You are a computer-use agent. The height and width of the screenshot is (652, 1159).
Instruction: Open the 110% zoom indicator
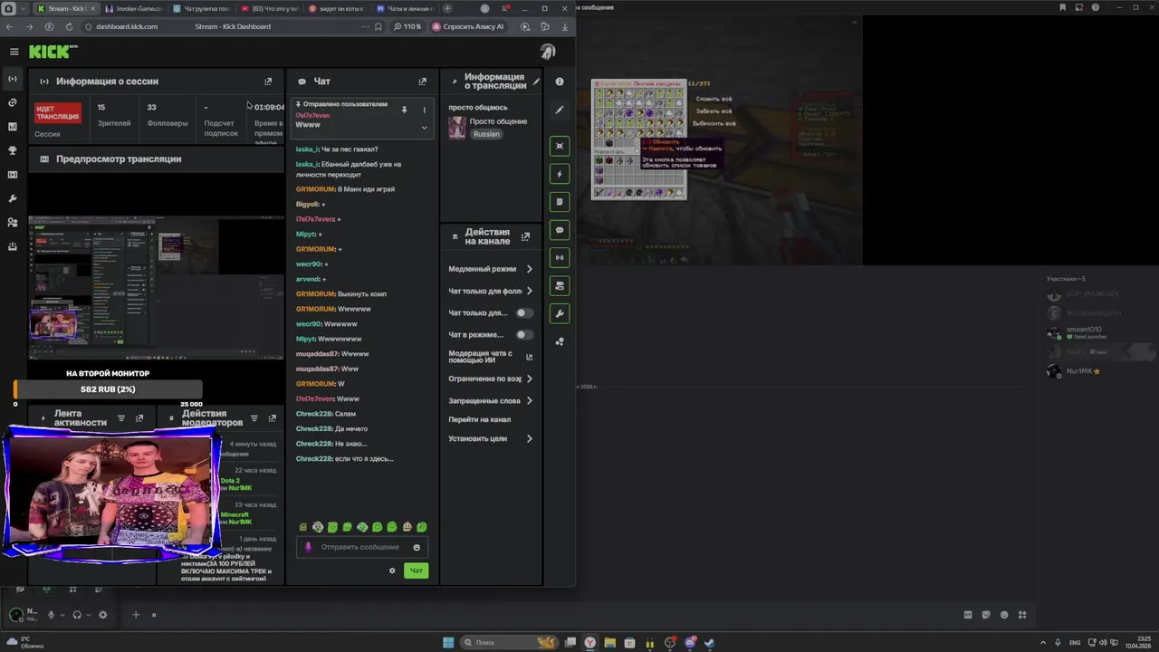click(x=408, y=26)
